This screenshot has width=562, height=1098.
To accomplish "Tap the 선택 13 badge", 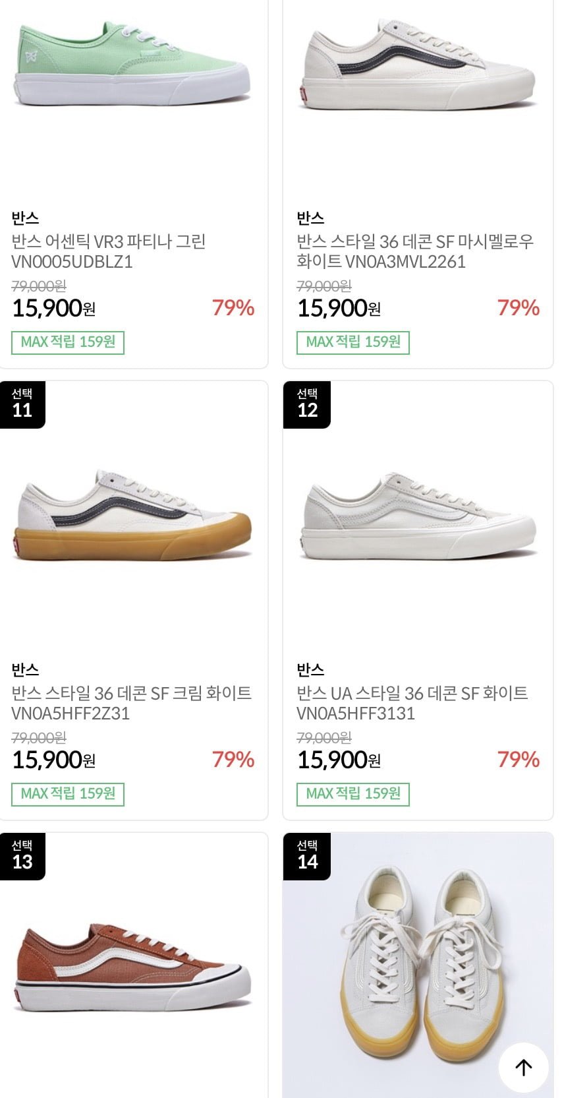I will point(22,855).
